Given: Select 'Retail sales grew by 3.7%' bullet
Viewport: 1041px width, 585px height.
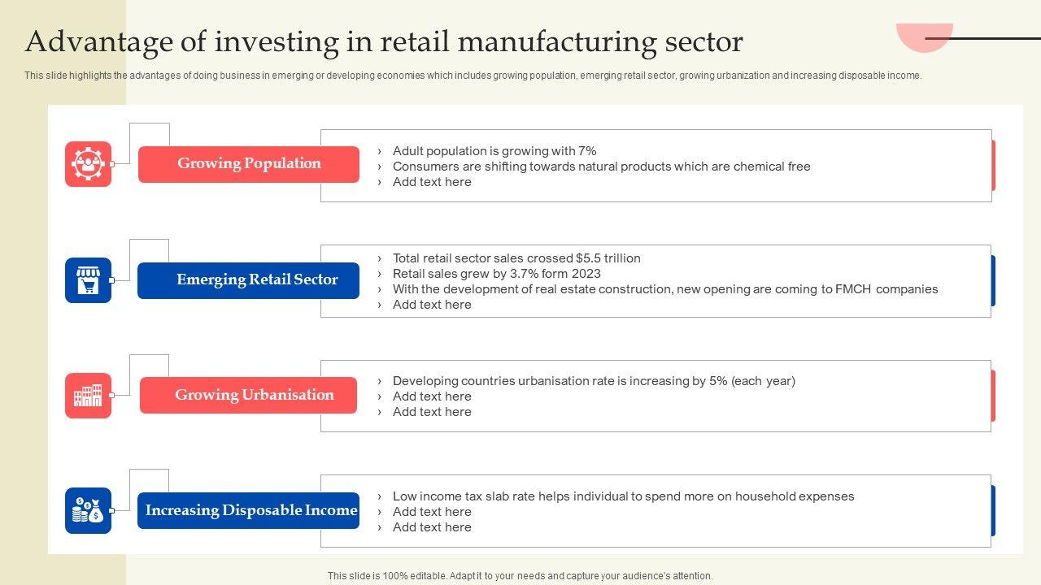Looking at the screenshot, I should [496, 274].
